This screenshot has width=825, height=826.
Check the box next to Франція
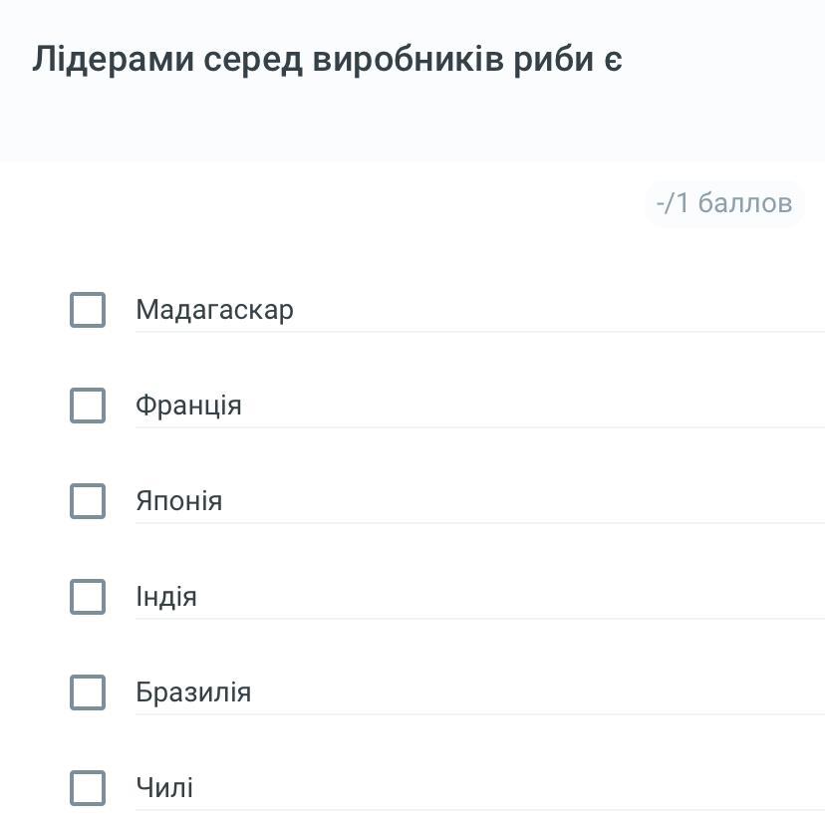88,406
